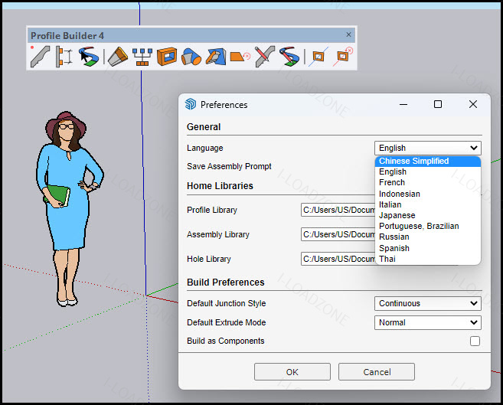Image resolution: width=503 pixels, height=405 pixels.
Task: Click the orange trapezoid Remove Trim icon
Action: 240,57
